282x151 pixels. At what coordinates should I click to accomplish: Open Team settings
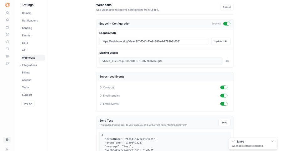coord(25,87)
